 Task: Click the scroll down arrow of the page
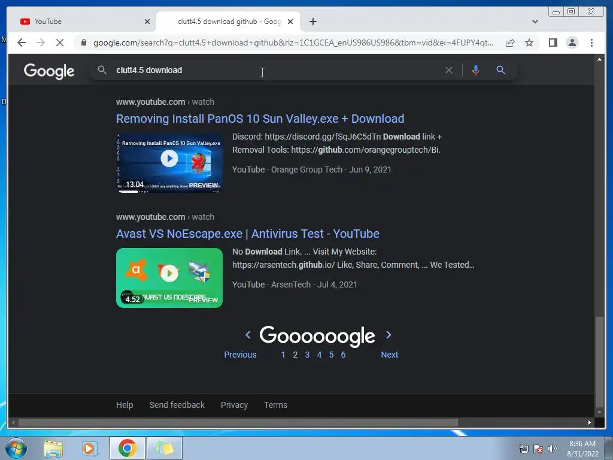(599, 412)
